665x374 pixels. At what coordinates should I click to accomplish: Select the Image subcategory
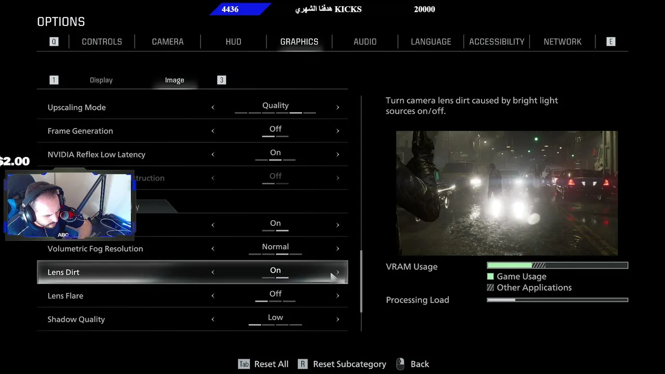175,80
